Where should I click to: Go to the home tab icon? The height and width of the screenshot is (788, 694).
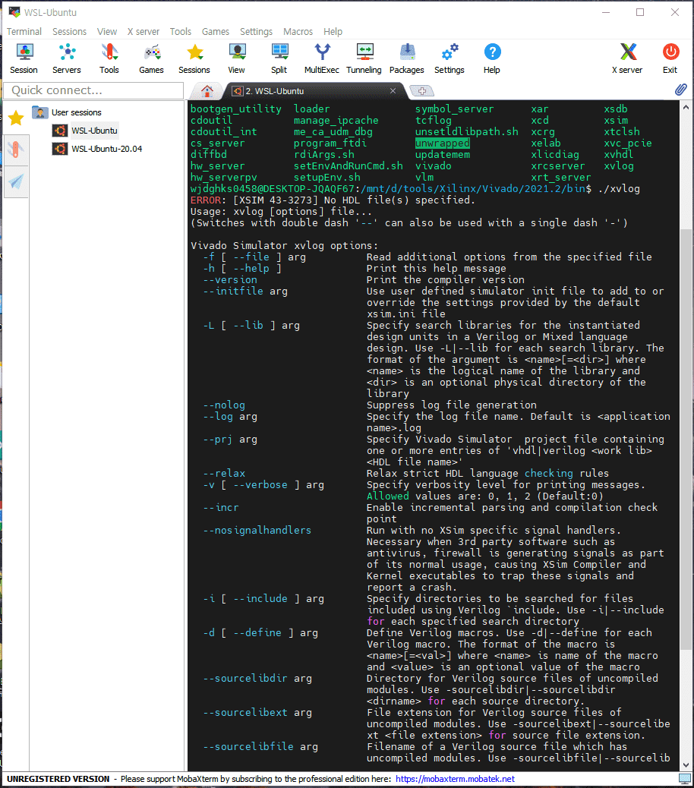[x=207, y=91]
